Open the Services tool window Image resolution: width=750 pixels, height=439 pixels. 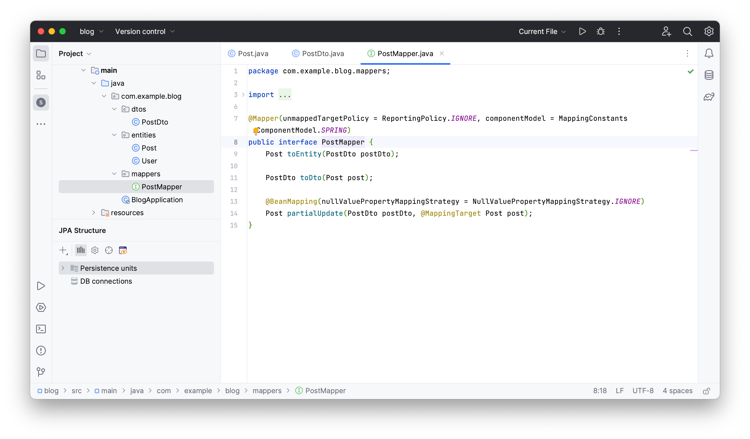tap(41, 308)
